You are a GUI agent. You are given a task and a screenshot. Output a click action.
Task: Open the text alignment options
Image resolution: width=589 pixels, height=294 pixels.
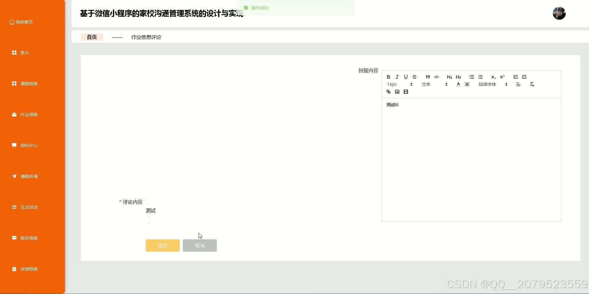tap(518, 84)
